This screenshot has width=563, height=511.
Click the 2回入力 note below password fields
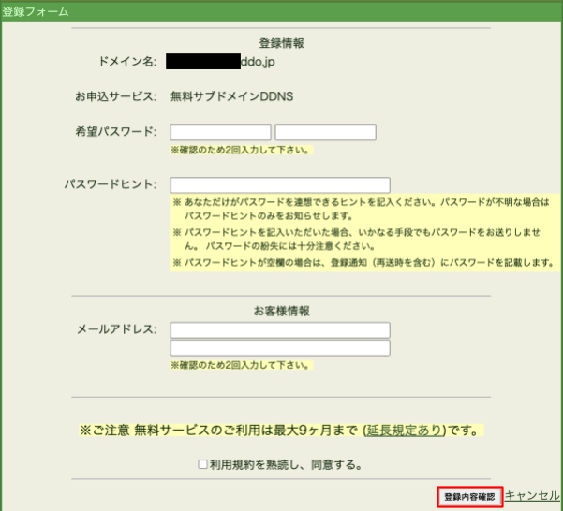tap(240, 150)
